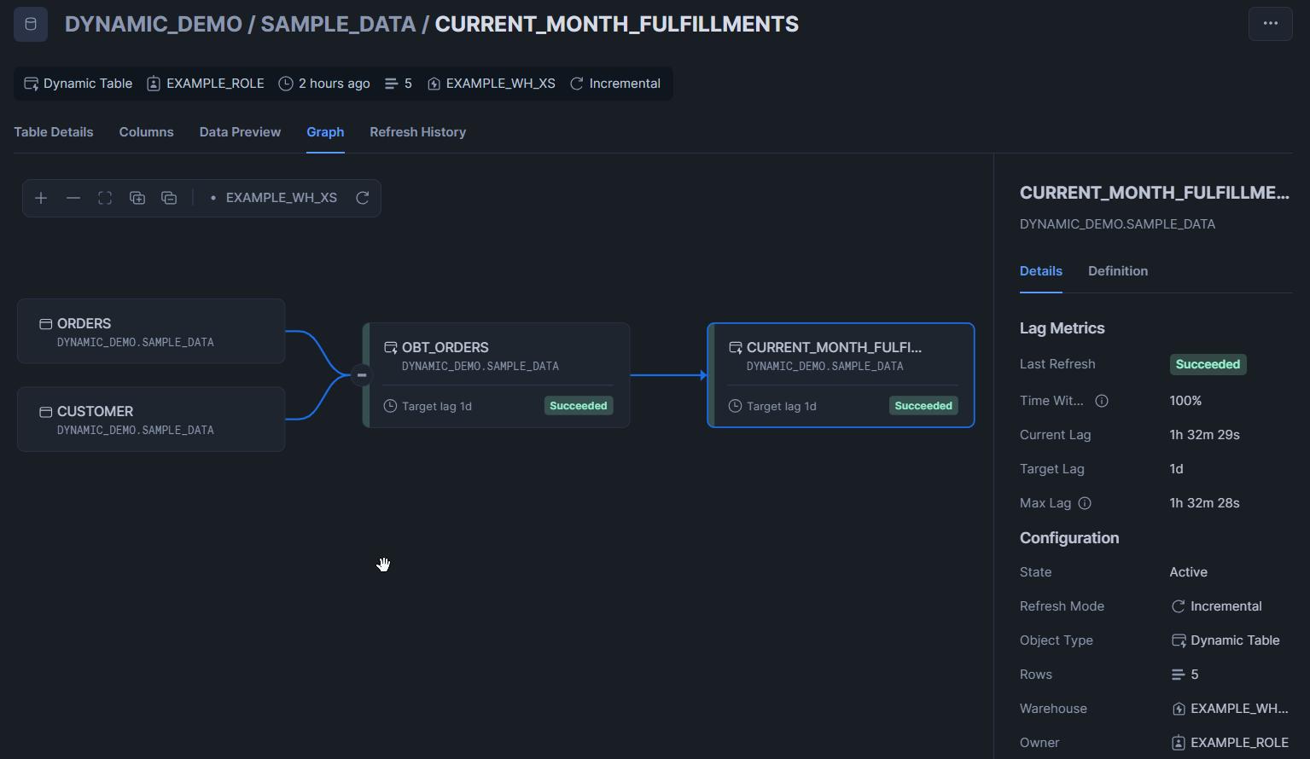Click role icon beside Owner value
The height and width of the screenshot is (759, 1310).
click(1178, 743)
